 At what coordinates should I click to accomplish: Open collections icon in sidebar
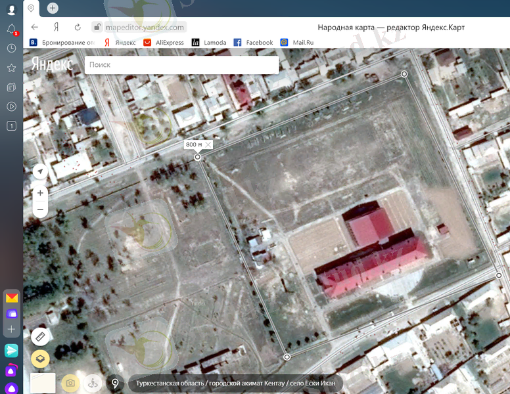click(11, 87)
